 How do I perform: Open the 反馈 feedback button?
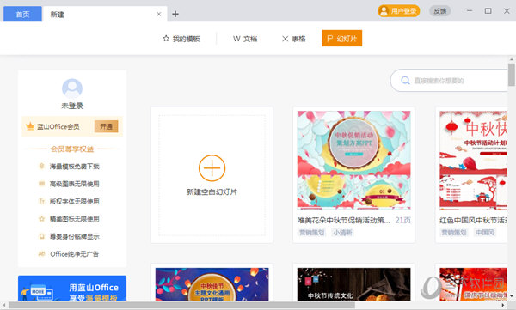click(440, 11)
